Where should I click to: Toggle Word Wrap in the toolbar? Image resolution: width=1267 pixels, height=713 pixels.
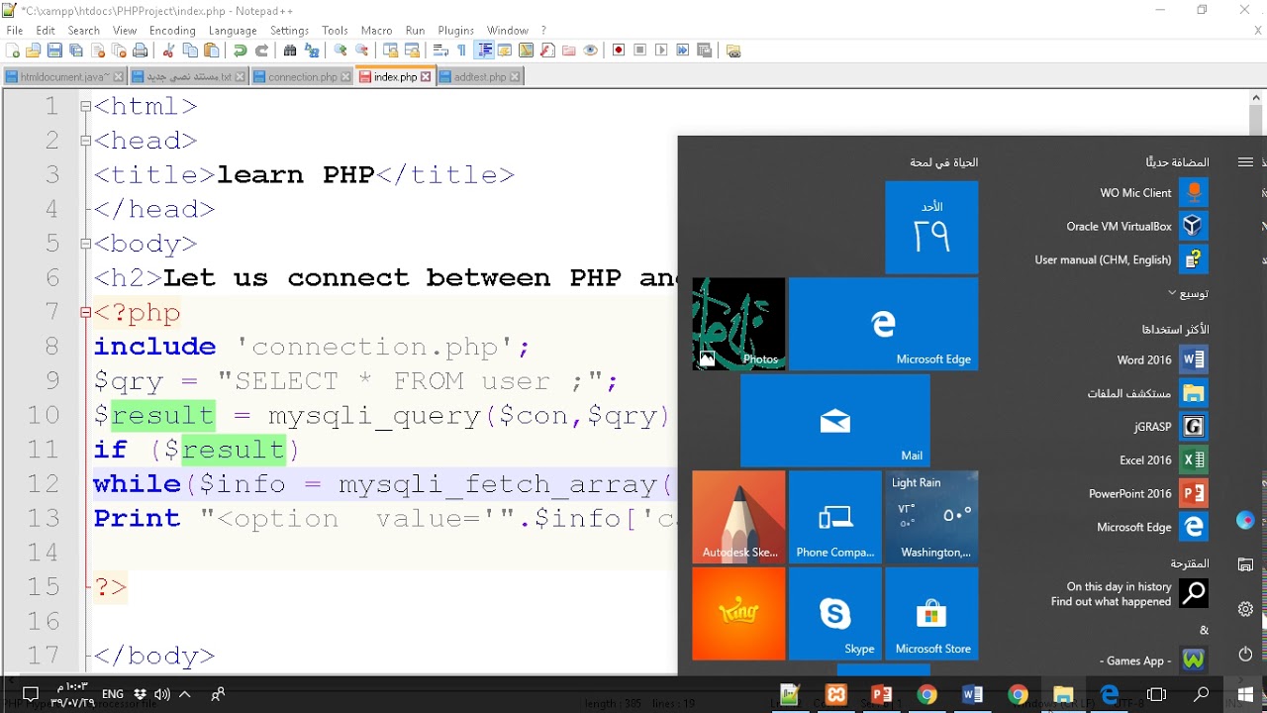(x=440, y=51)
